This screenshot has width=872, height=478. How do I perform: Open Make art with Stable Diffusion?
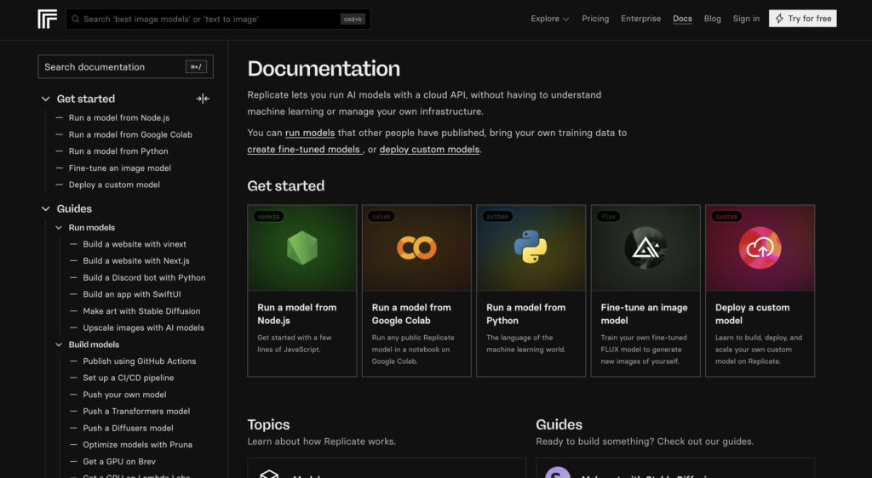click(x=142, y=311)
